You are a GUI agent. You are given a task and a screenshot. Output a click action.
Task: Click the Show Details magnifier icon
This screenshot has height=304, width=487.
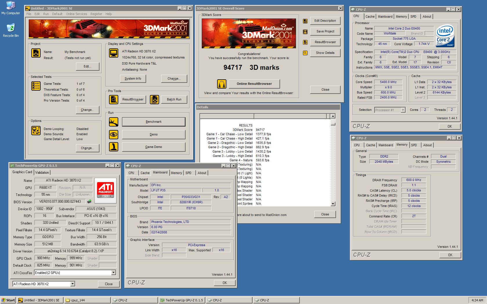[305, 53]
